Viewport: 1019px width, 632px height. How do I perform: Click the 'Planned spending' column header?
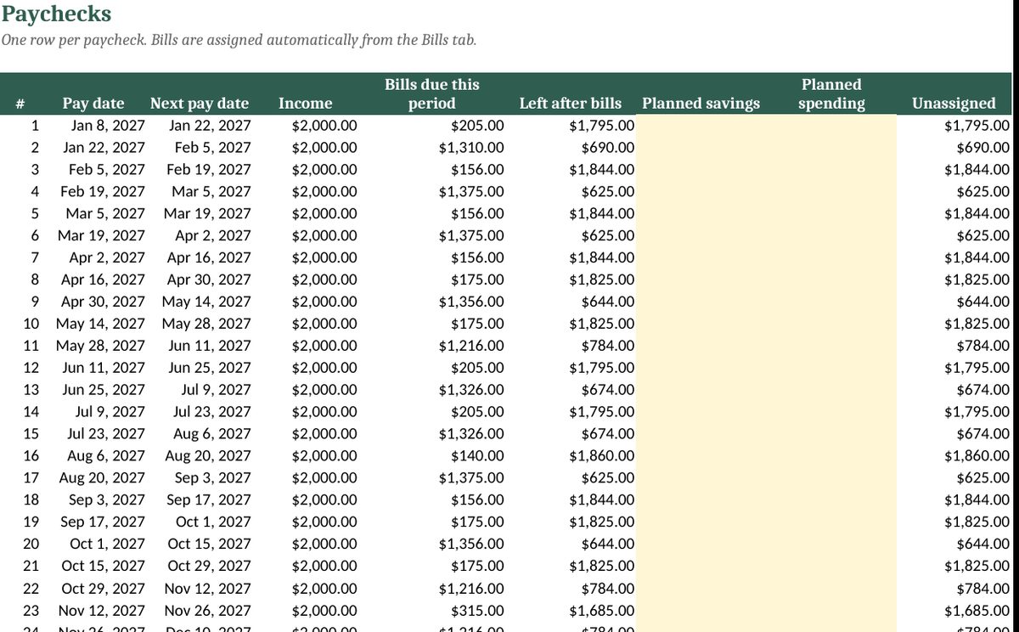pyautogui.click(x=831, y=94)
